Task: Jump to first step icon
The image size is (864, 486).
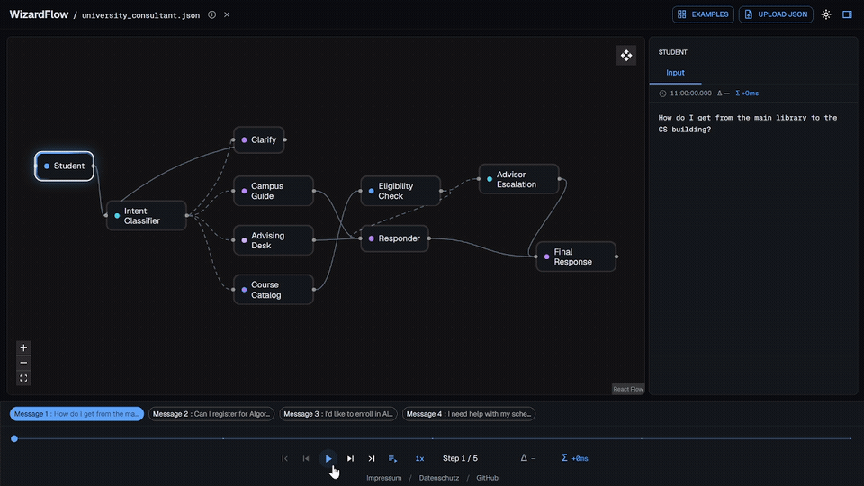Action: coord(285,458)
